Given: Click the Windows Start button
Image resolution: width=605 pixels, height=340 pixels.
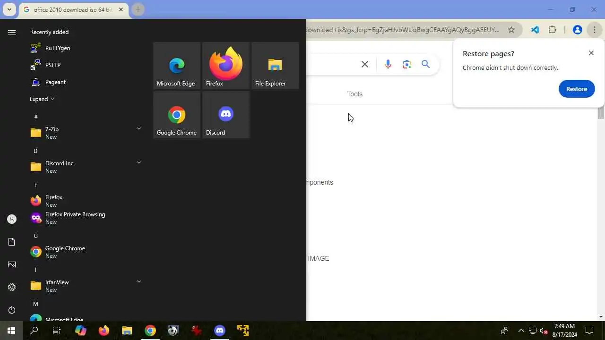Looking at the screenshot, I should [11, 331].
